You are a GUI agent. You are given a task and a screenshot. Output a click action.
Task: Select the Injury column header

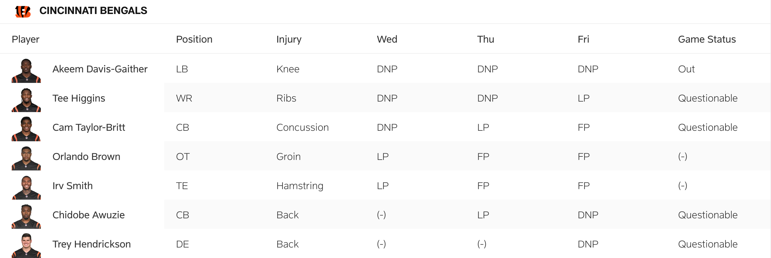[x=289, y=39]
